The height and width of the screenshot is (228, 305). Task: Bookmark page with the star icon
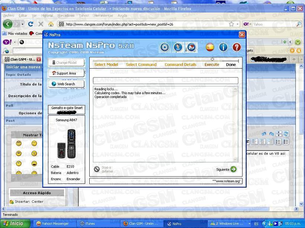231,24
